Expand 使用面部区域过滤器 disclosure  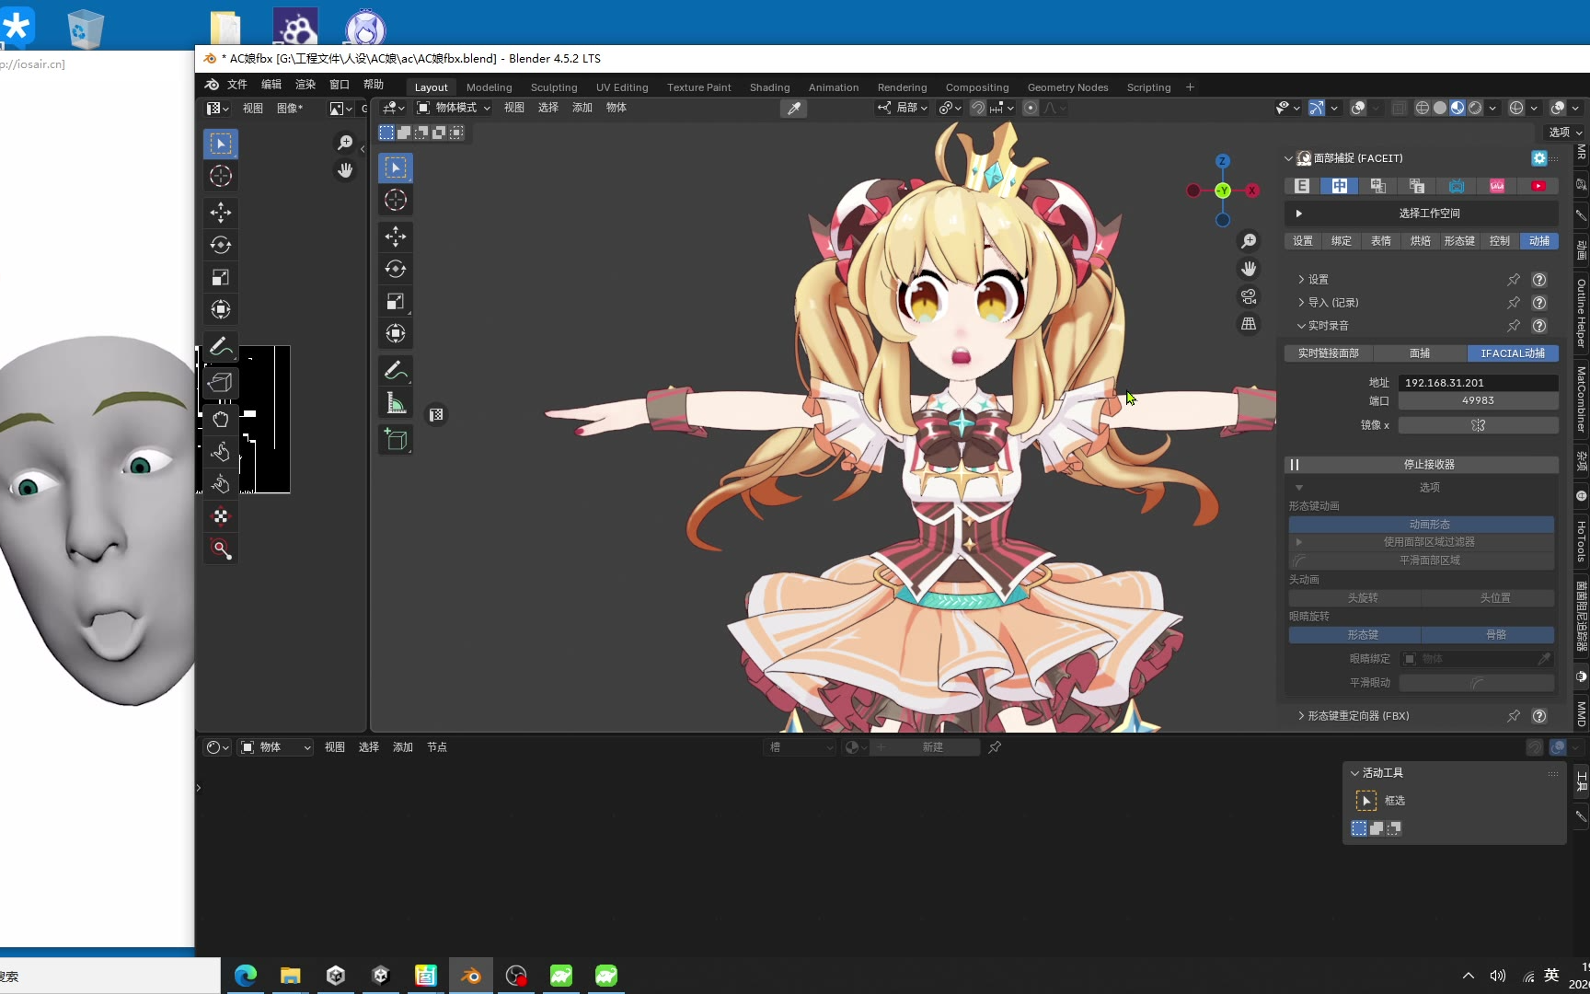(1299, 542)
